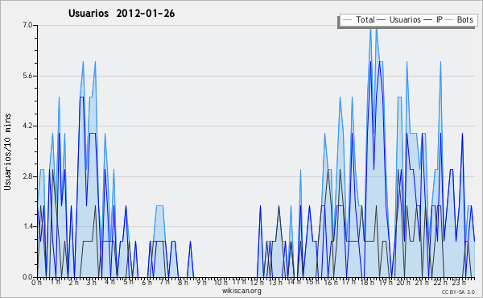Click the light blue Total legend line

[347, 20]
